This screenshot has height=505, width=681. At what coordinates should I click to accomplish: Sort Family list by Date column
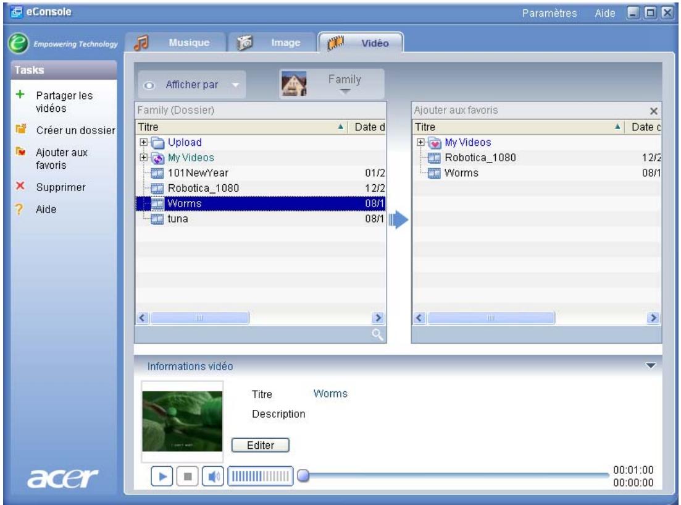click(367, 127)
